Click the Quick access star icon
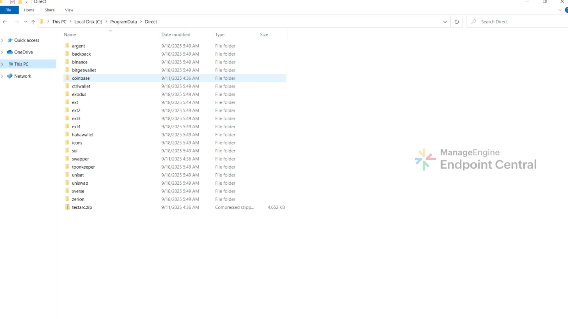Viewport: 568px width, 319px height. click(x=10, y=40)
